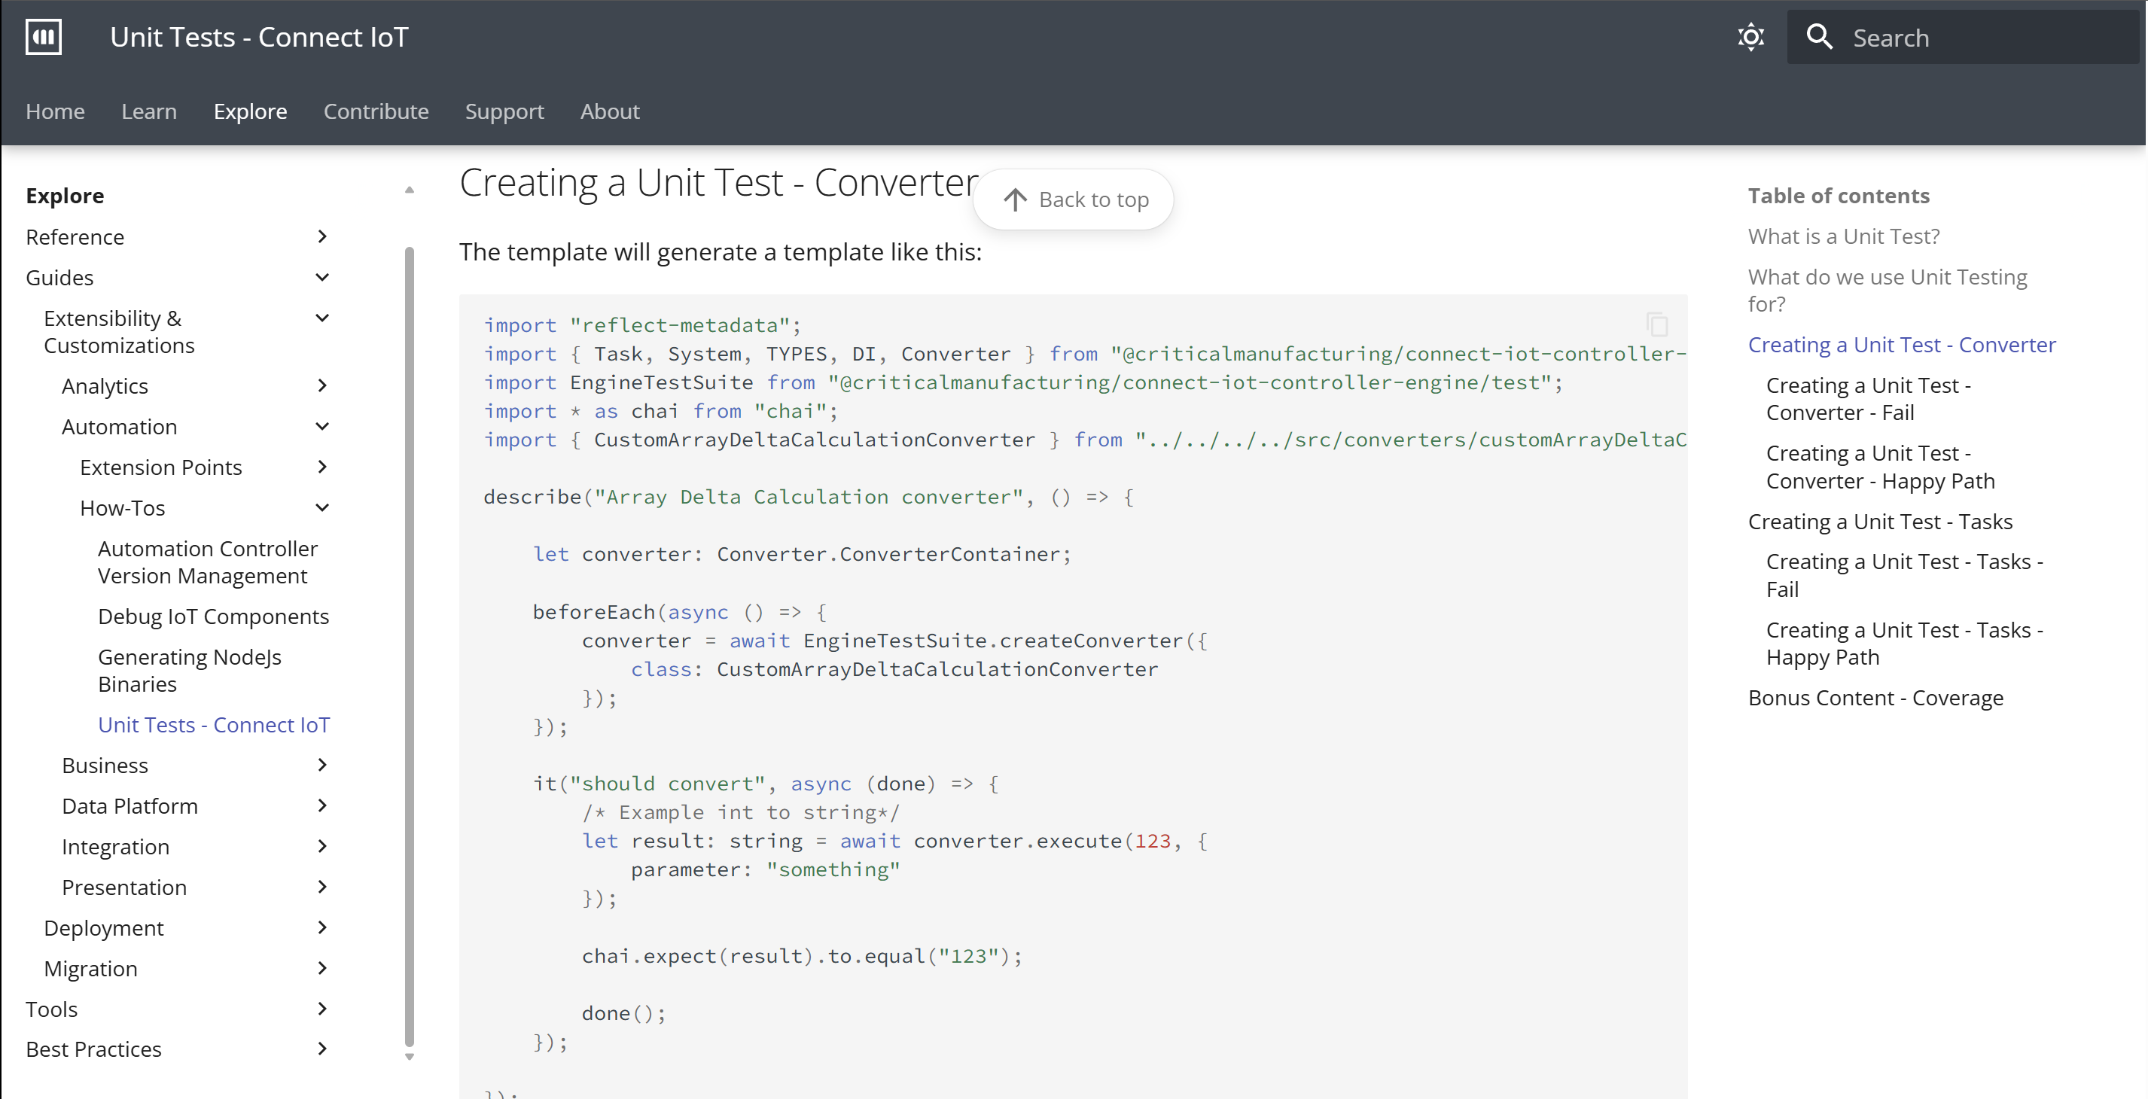This screenshot has height=1099, width=2148.
Task: Select Unit Tests - Connect IoT sidebar link
Action: tap(215, 726)
